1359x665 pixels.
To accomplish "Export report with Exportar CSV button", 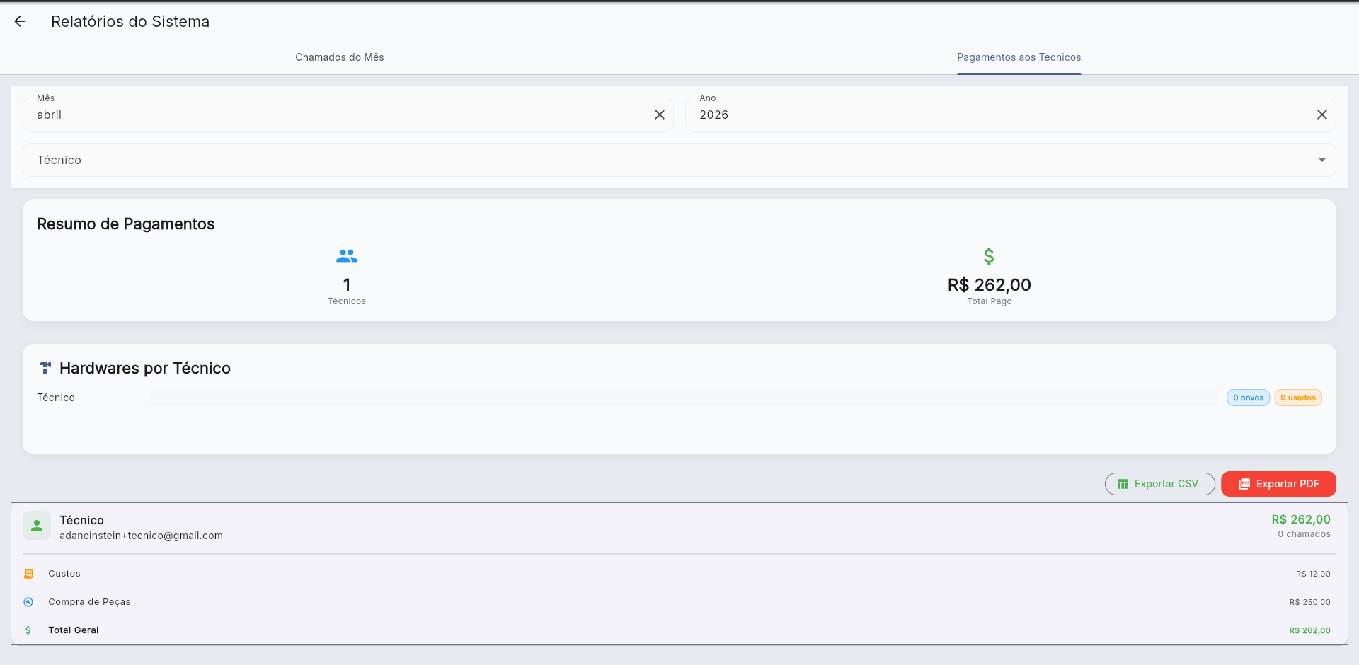I will pos(1159,484).
